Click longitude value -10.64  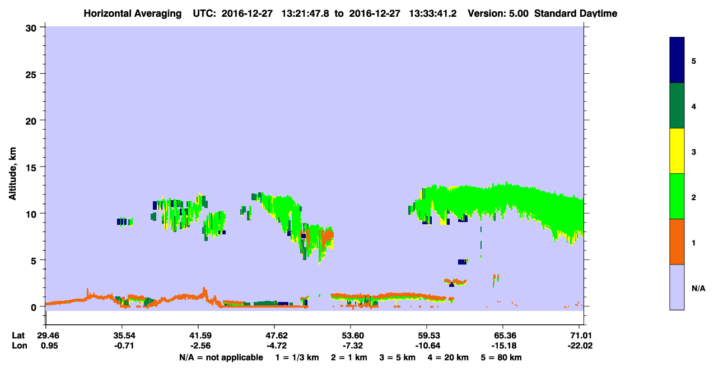427,346
